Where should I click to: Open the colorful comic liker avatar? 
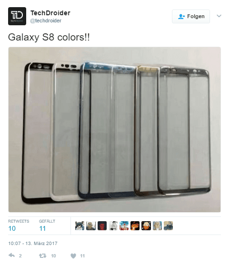coord(124,225)
